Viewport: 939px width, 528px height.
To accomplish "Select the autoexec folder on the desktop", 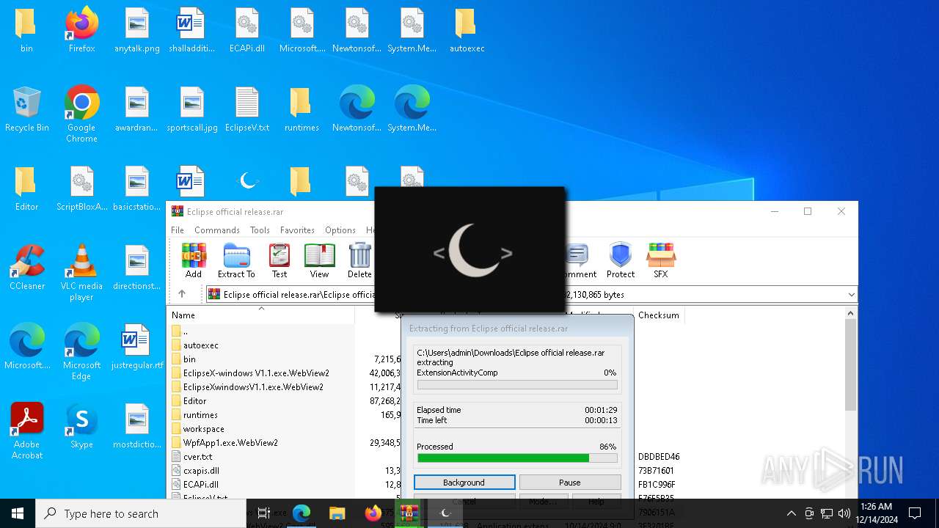I will [x=467, y=31].
